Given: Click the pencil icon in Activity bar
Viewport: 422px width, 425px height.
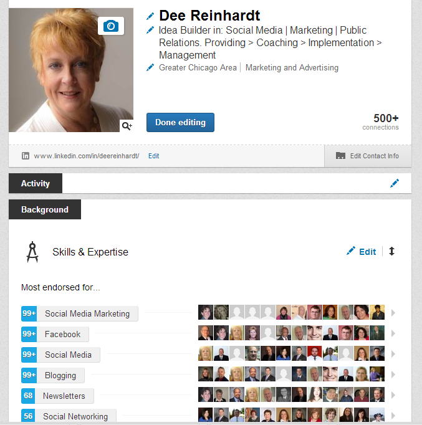Looking at the screenshot, I should (395, 183).
